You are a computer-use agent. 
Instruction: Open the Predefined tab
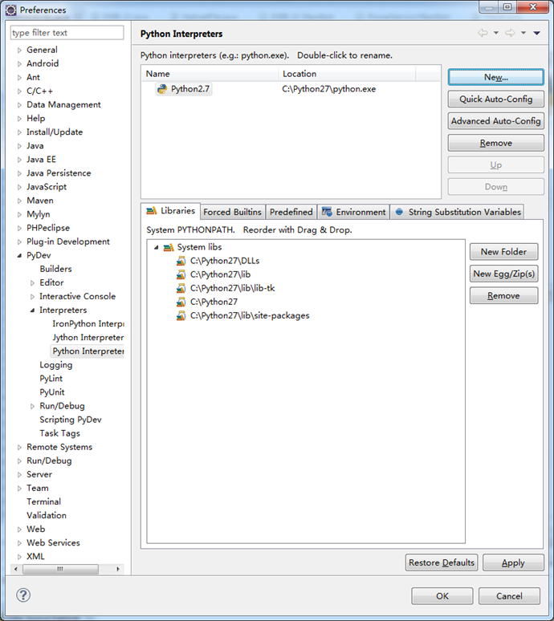[291, 212]
